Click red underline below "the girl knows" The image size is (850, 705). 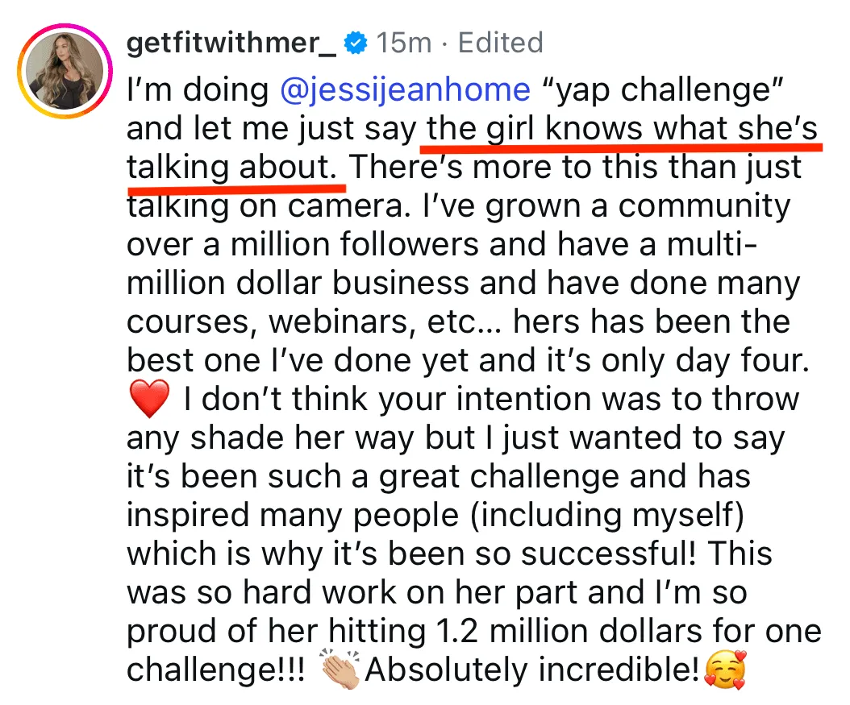(621, 146)
